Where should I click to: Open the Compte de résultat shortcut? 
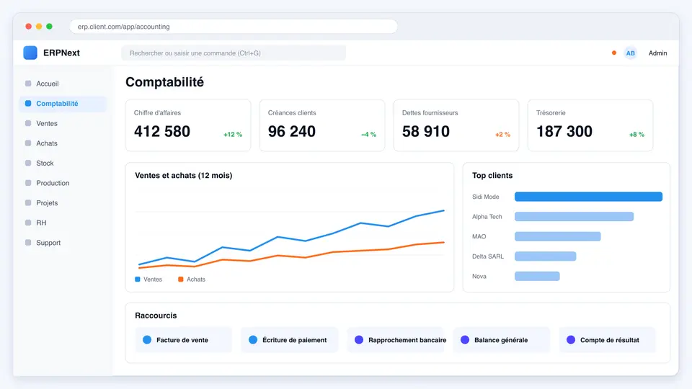[x=607, y=339]
